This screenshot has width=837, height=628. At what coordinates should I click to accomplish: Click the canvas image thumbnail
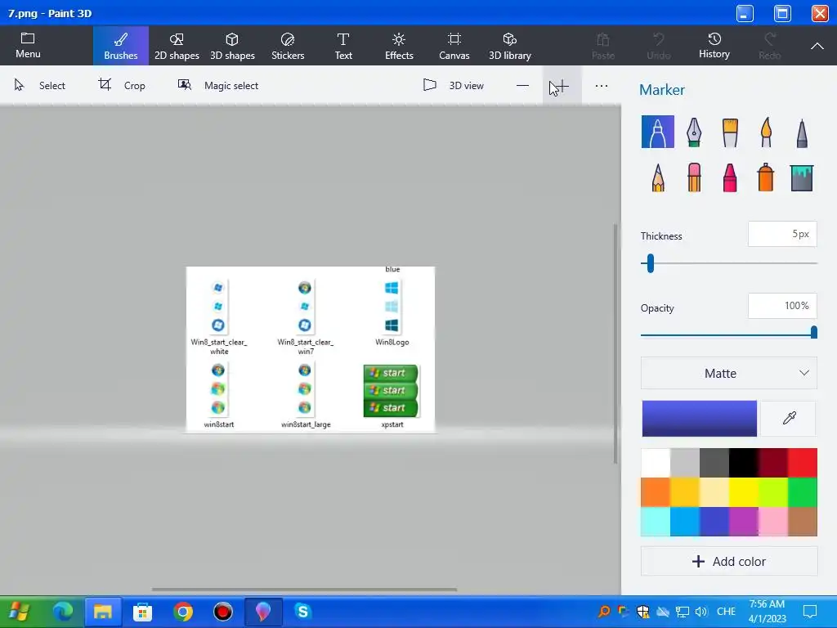(310, 350)
